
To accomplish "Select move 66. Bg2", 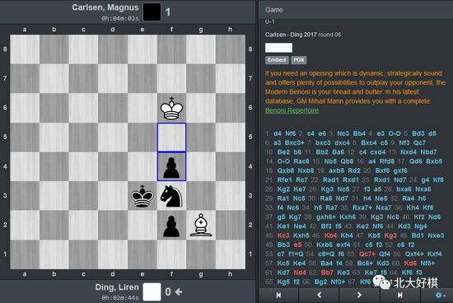I will (x=321, y=282).
